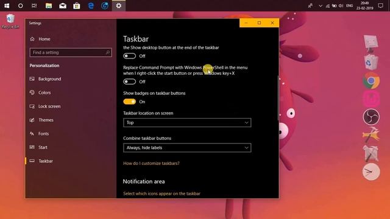Open the Action Center notifications icon

(380, 5)
